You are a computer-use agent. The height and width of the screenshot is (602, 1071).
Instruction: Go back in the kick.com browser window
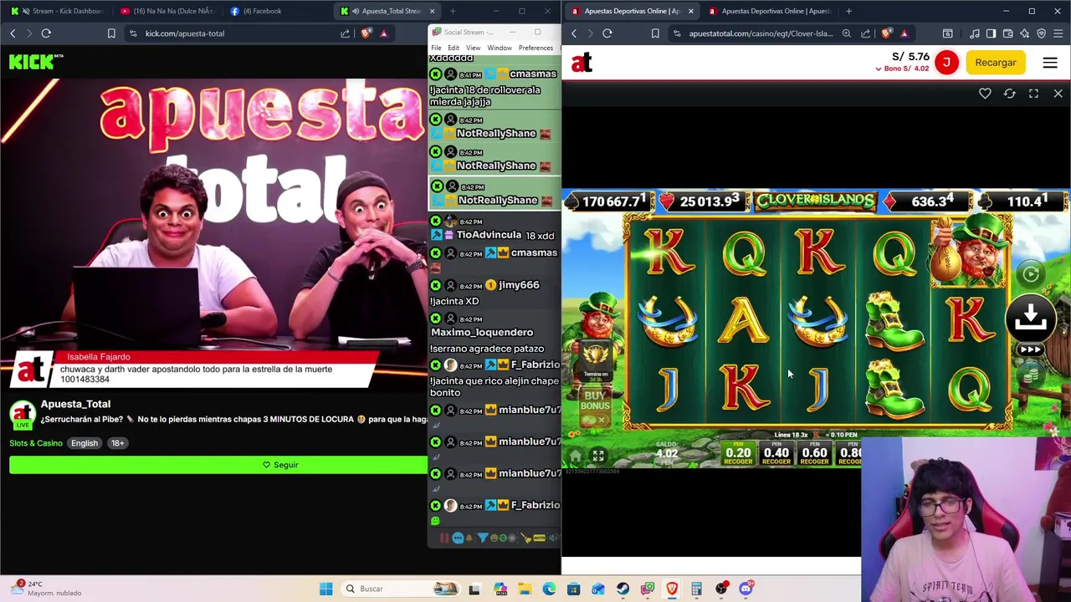(x=13, y=33)
